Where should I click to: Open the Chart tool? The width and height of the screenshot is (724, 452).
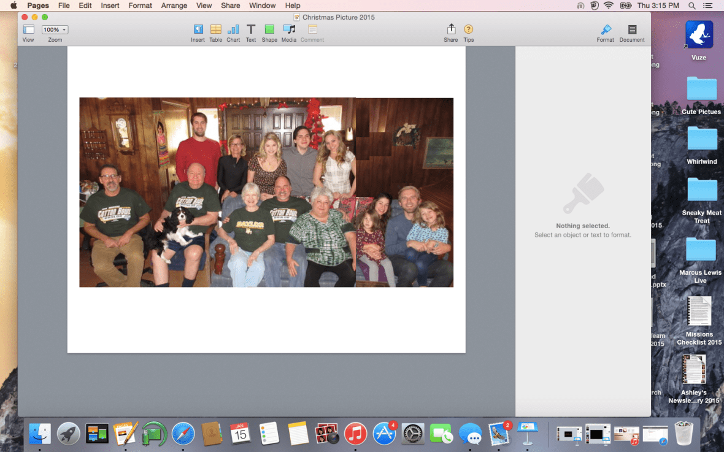(233, 29)
